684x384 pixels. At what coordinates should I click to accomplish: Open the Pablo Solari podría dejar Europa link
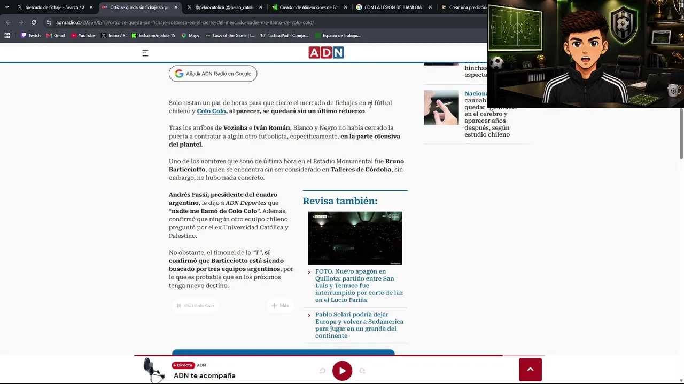[x=359, y=325]
